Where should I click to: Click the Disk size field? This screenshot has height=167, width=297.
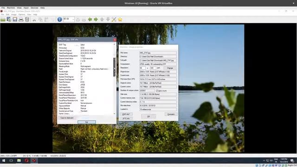[158, 94]
